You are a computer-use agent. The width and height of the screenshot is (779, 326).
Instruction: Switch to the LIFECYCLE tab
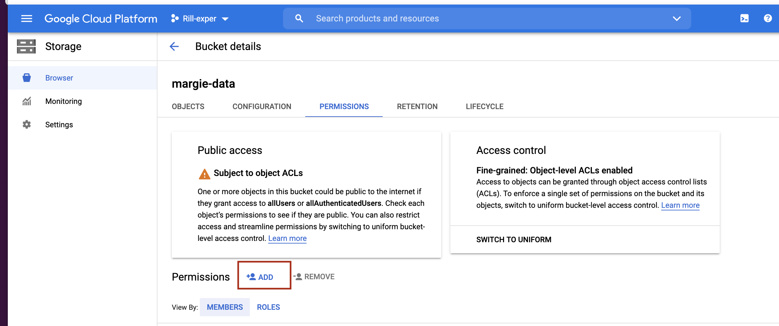(x=485, y=107)
